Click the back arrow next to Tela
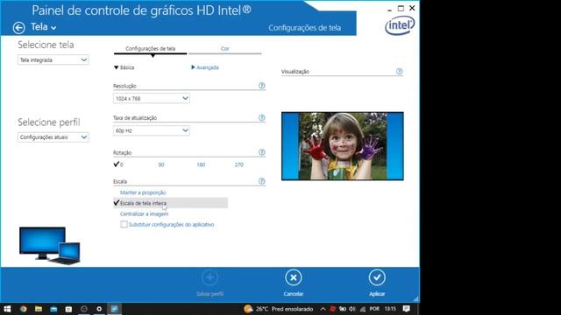The height and width of the screenshot is (315, 561). (x=18, y=27)
